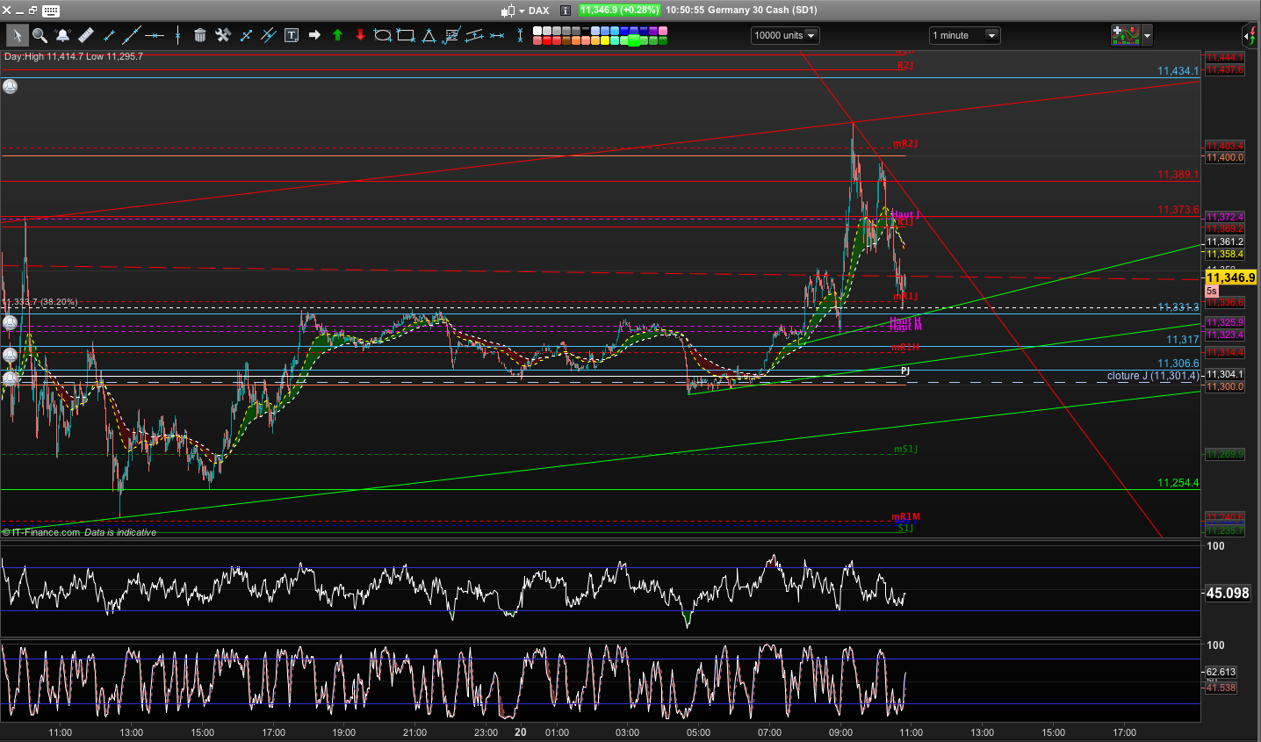Image resolution: width=1261 pixels, height=742 pixels.
Task: Click the 21:00 time axis label
Action: click(414, 732)
